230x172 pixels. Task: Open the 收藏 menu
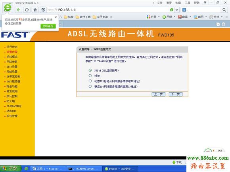178,3
